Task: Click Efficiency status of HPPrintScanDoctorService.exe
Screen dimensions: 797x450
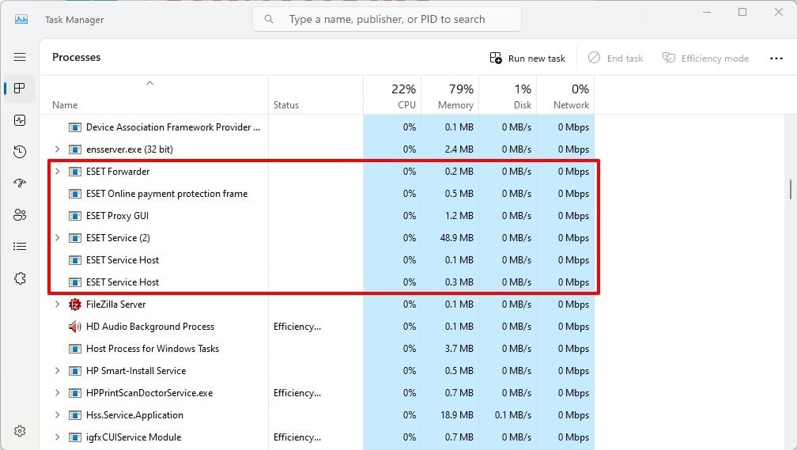Action: click(x=297, y=393)
